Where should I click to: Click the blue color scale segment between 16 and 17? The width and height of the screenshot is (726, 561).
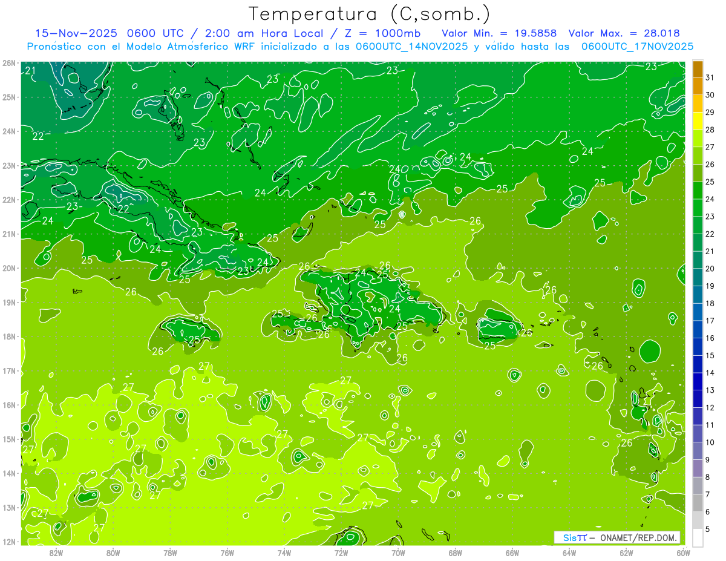(698, 329)
